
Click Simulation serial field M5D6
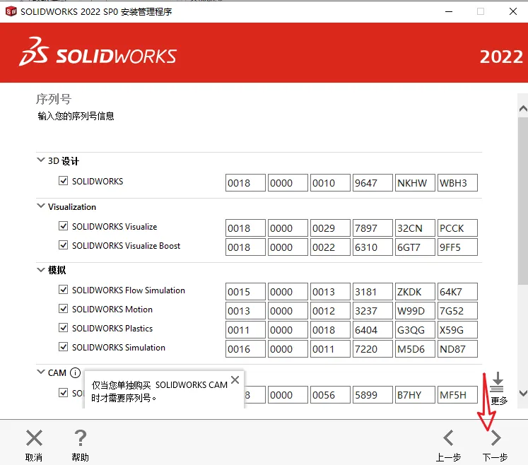(x=415, y=349)
